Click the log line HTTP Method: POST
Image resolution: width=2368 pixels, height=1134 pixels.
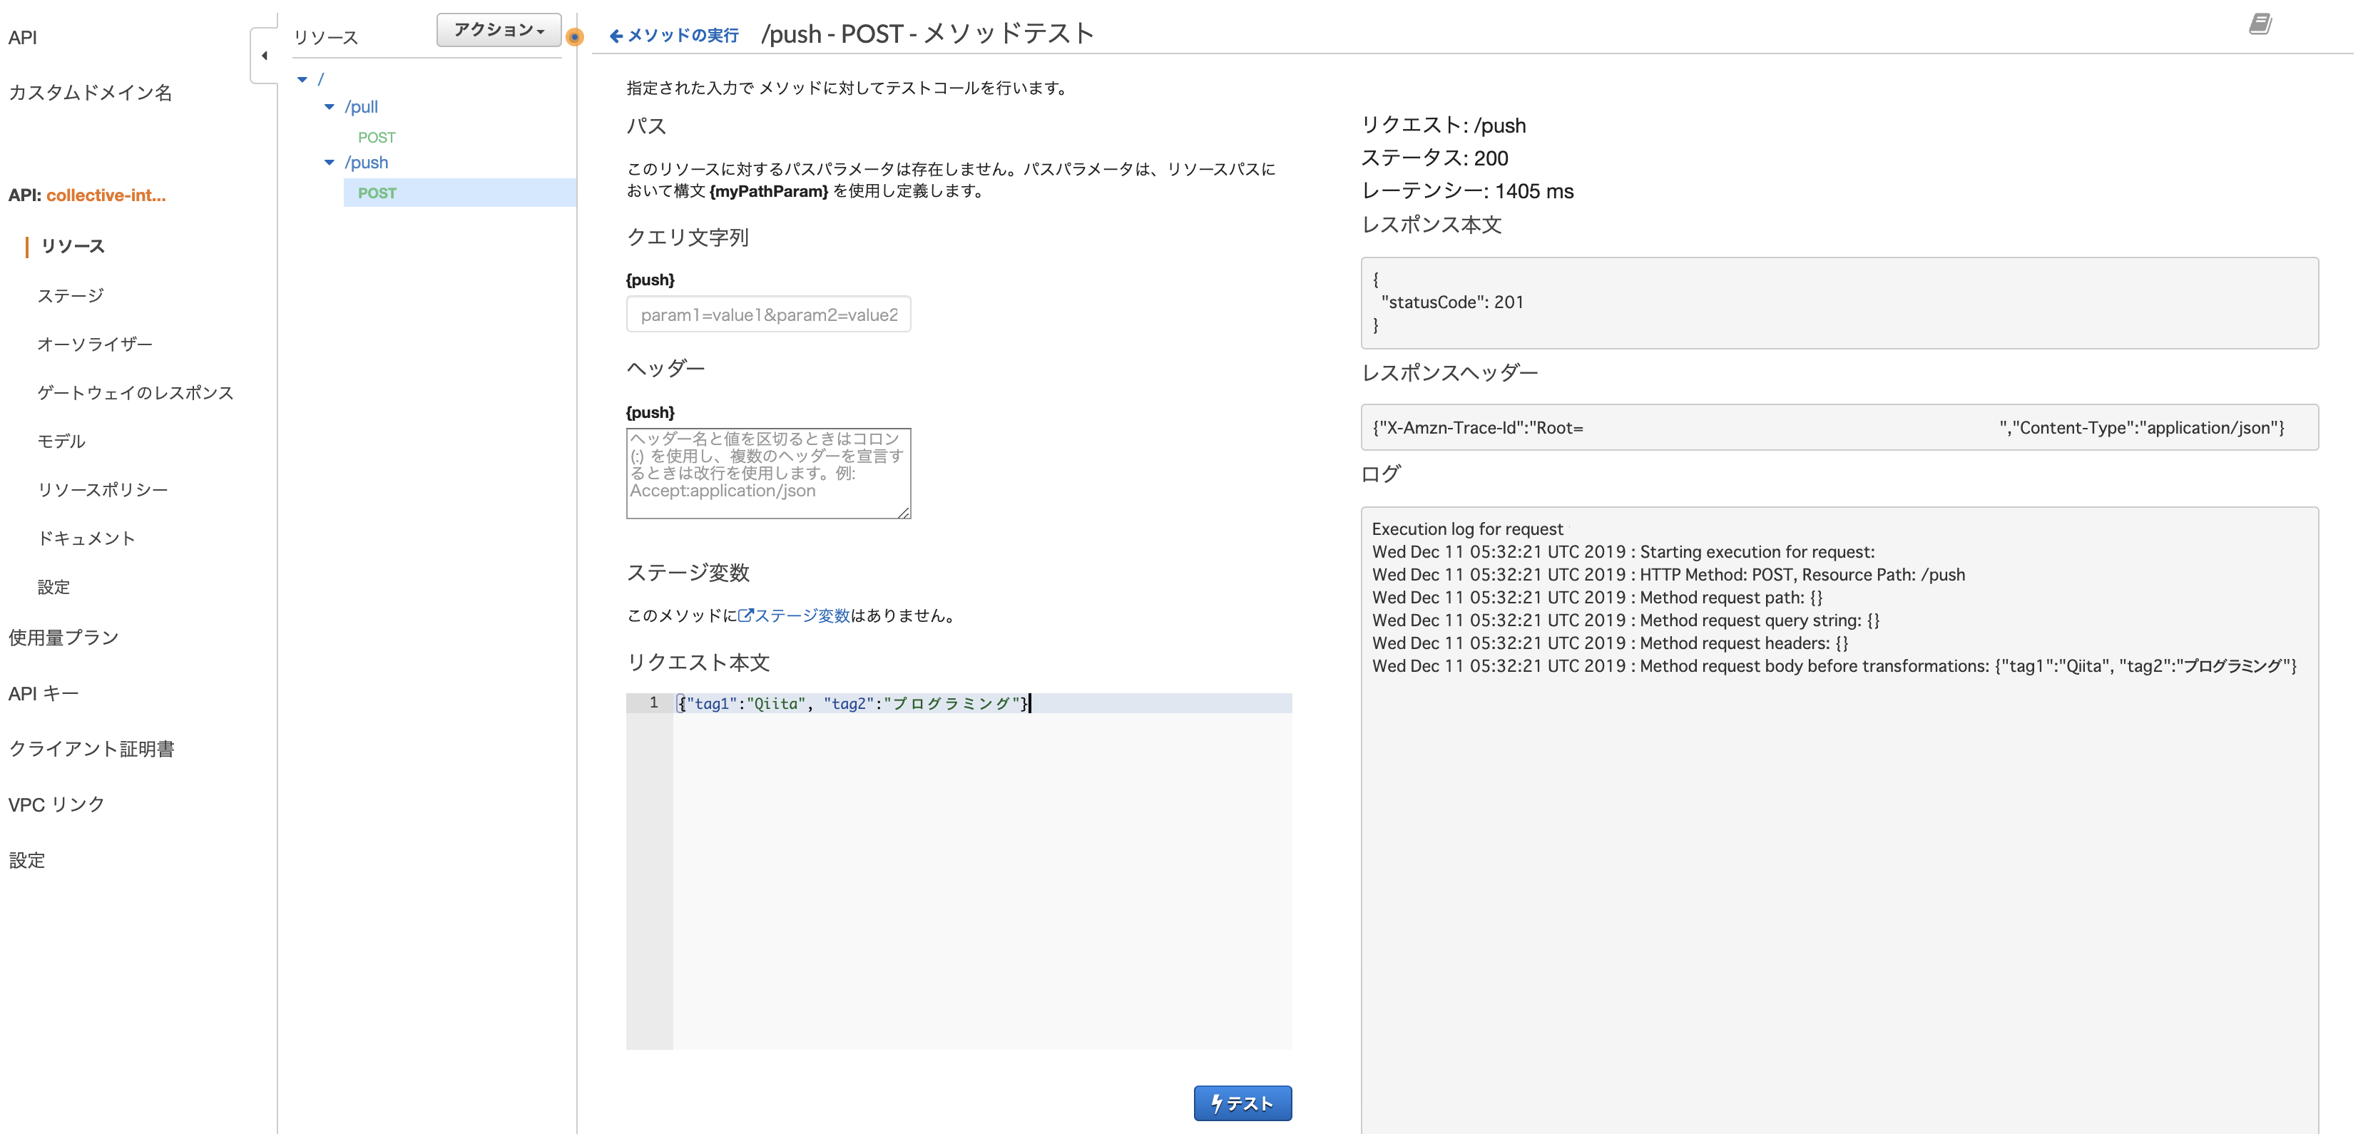(x=1668, y=576)
